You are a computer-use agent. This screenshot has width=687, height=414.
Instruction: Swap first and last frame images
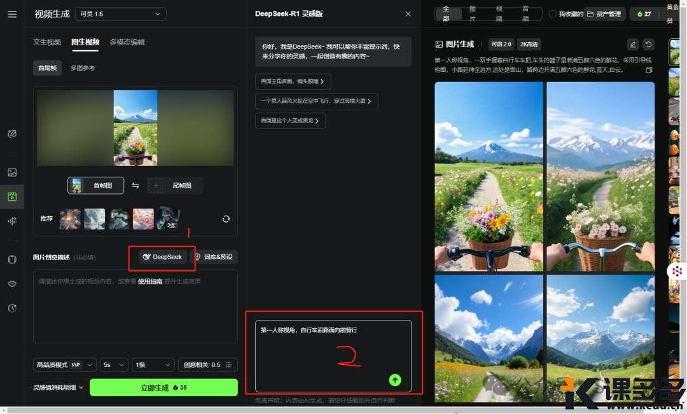(135, 186)
